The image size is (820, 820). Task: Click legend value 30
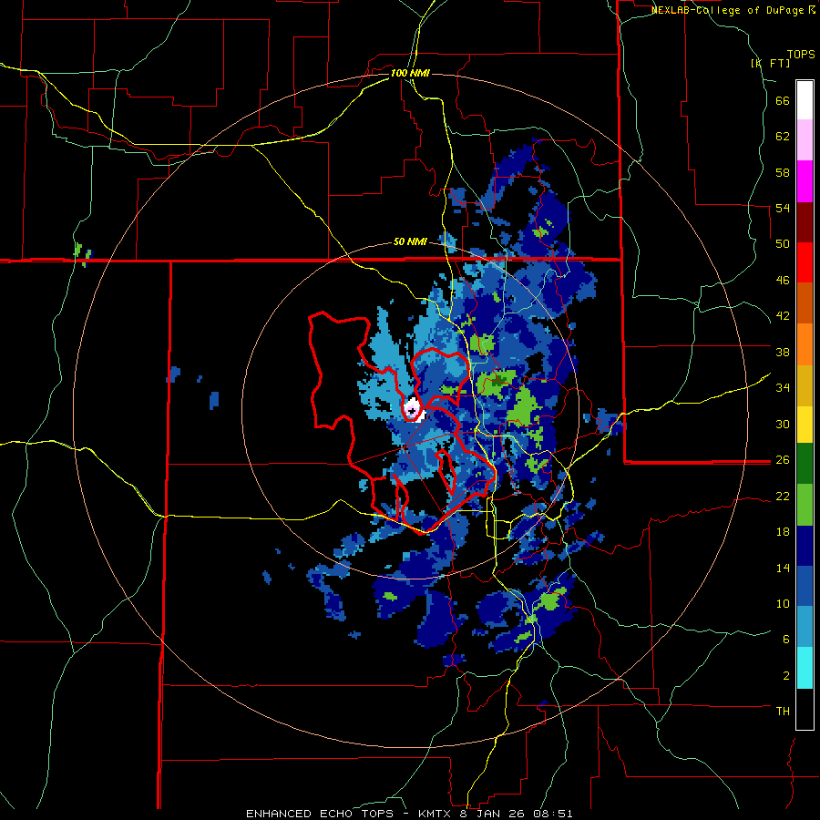(x=783, y=424)
